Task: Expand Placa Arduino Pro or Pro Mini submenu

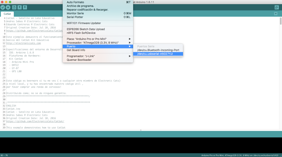Action: (x=98, y=39)
